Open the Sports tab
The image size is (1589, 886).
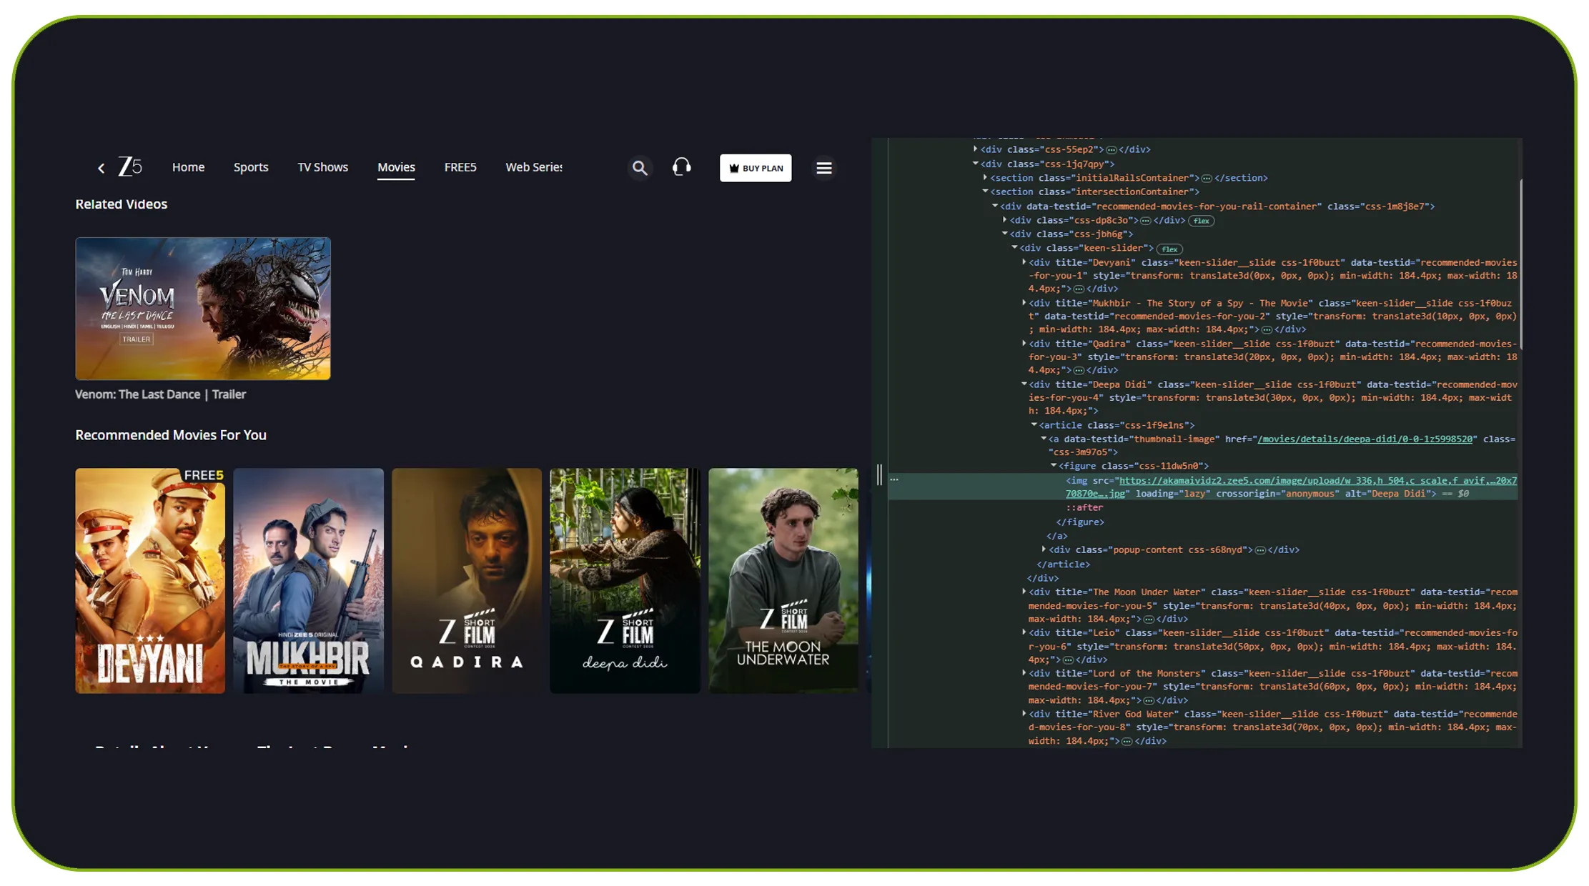click(251, 167)
